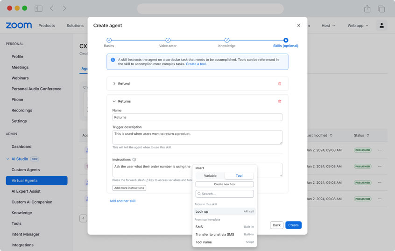Expand the Refund skill
This screenshot has height=251, width=395.
click(x=114, y=84)
